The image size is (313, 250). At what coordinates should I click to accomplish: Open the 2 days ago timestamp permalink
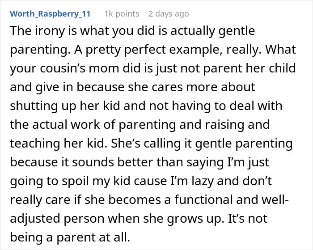click(x=169, y=14)
